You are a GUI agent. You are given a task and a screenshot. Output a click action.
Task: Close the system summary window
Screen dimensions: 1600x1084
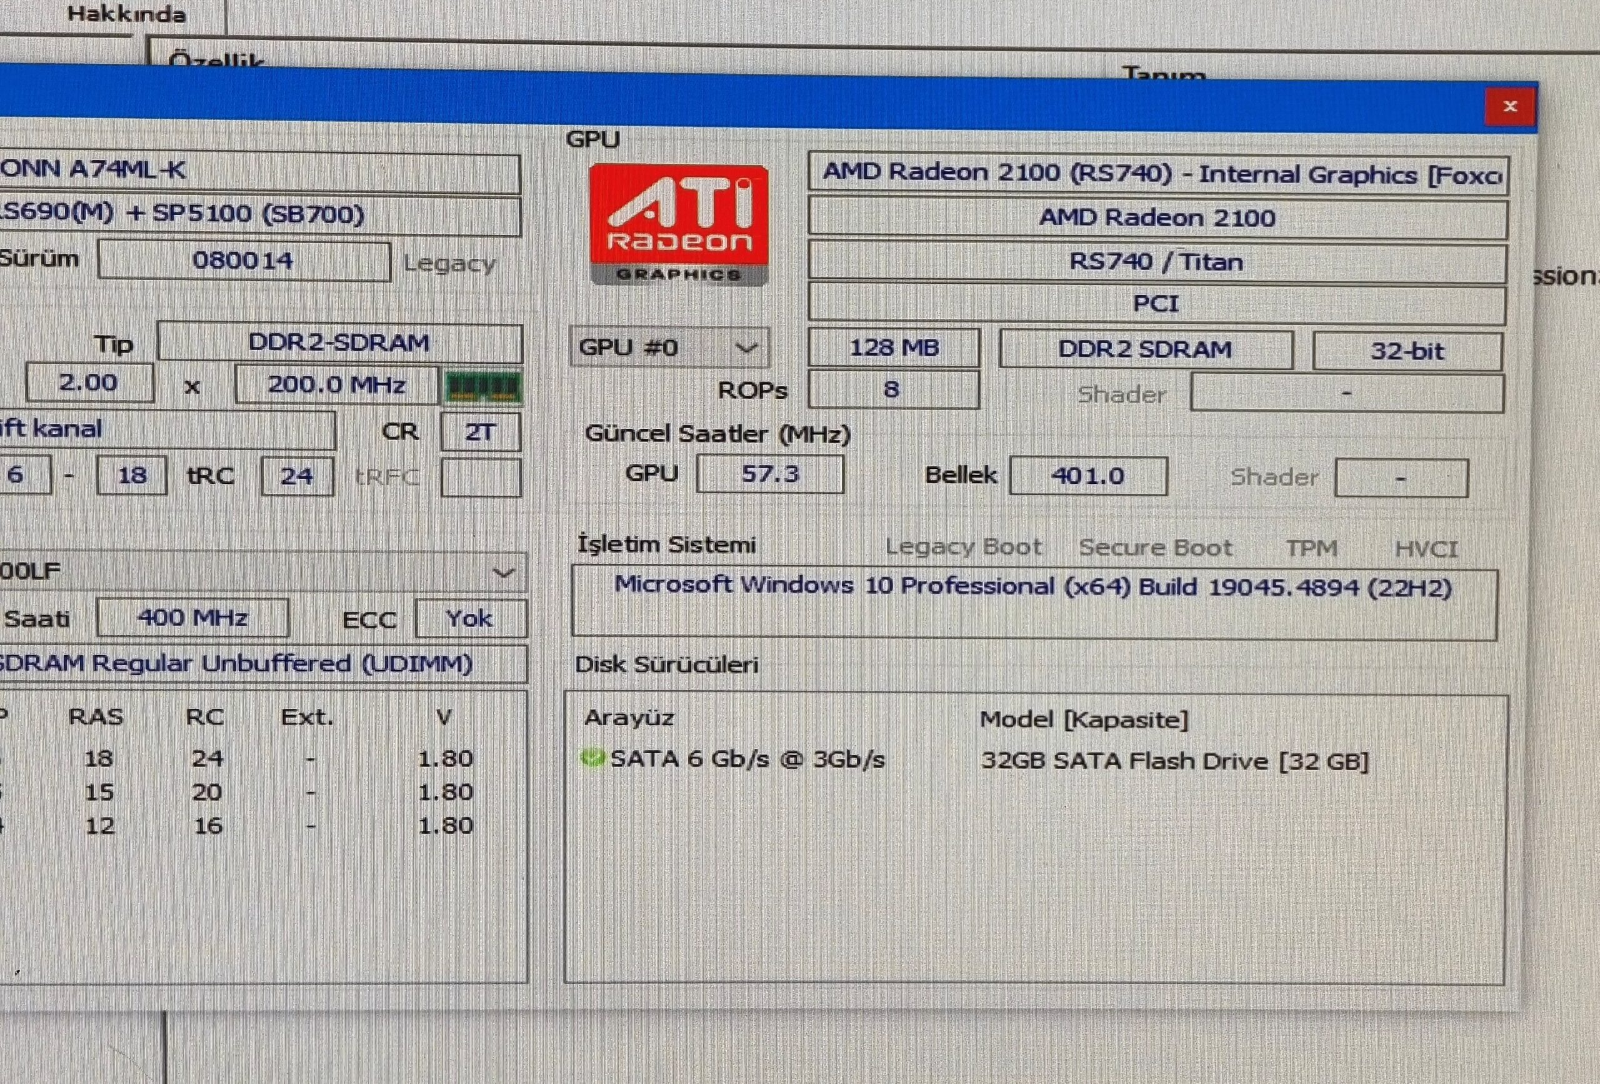pyautogui.click(x=1510, y=106)
